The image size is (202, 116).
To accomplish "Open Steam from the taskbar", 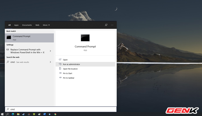I will tap(23, 114).
